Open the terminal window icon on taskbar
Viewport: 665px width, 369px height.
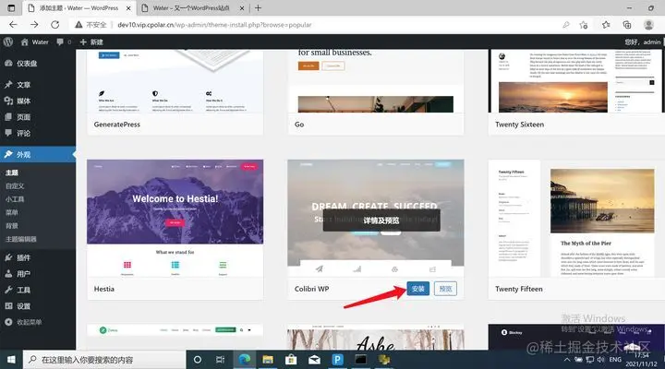coord(361,360)
